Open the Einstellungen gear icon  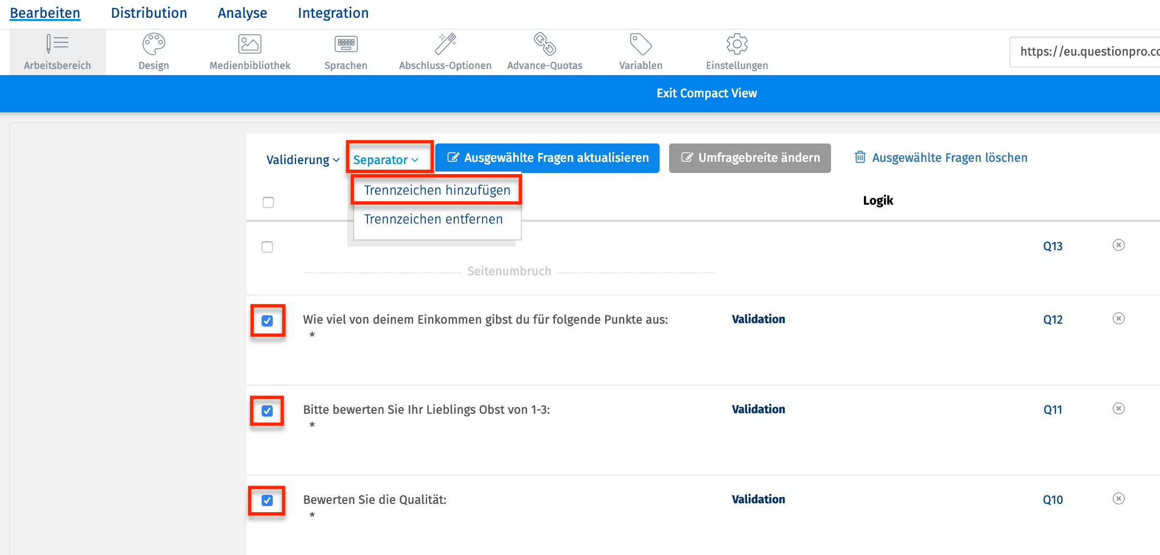[737, 43]
